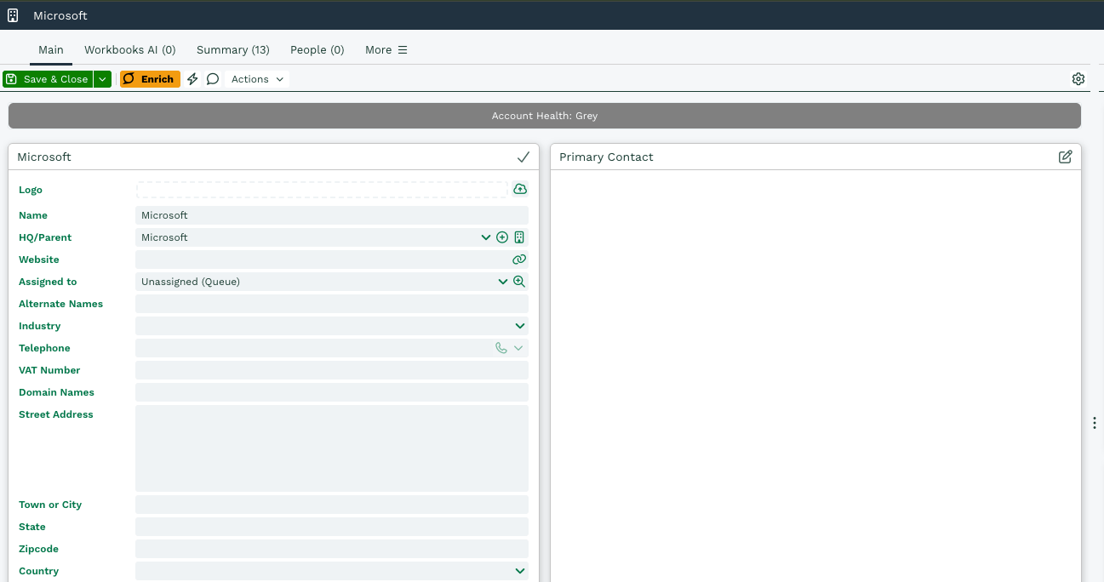Click the Save & Close button
This screenshot has width=1104, height=582.
click(x=48, y=79)
